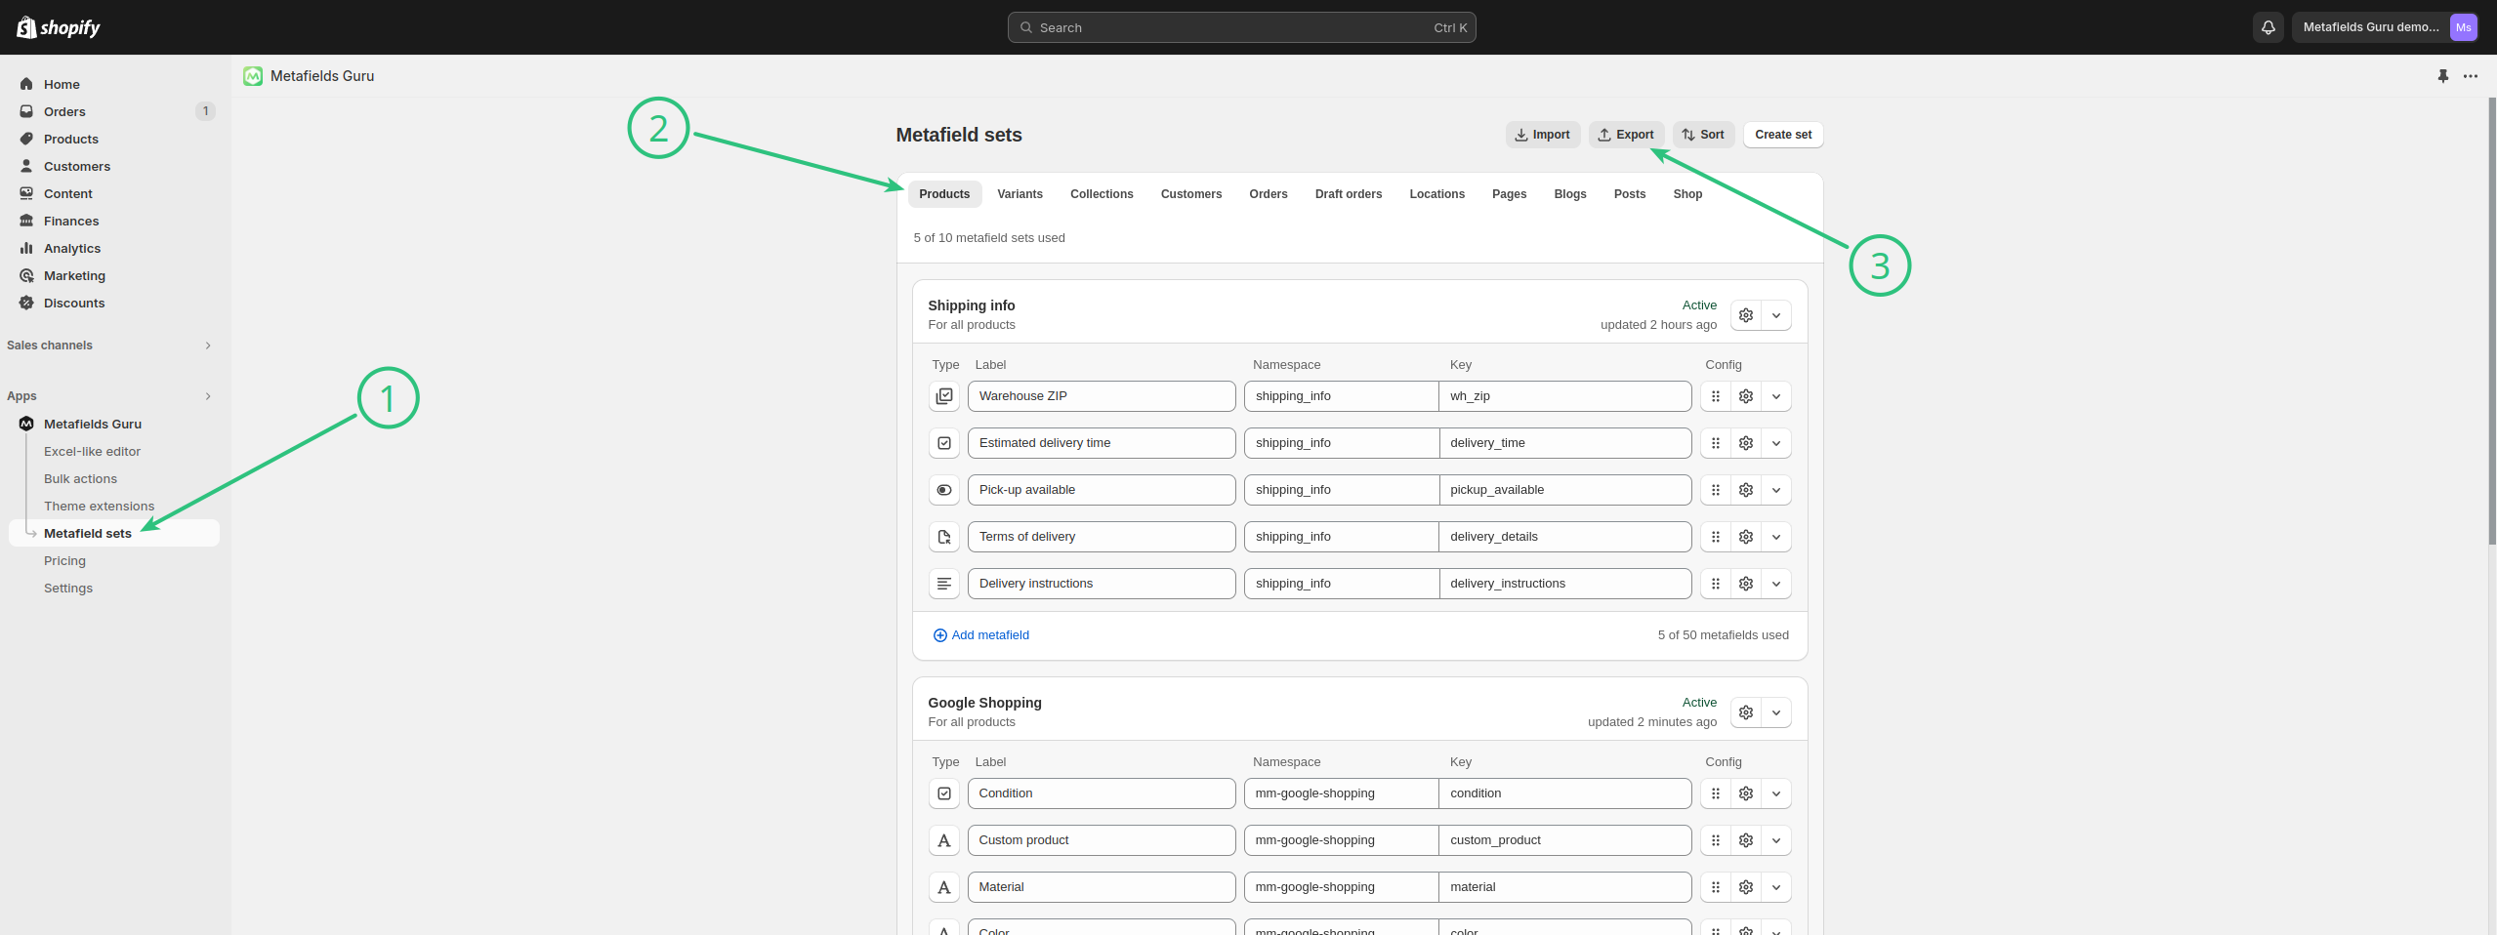Screen dimensions: 2497x935
Task: Open gear settings for Warehouse ZIP metafield
Action: (1746, 396)
